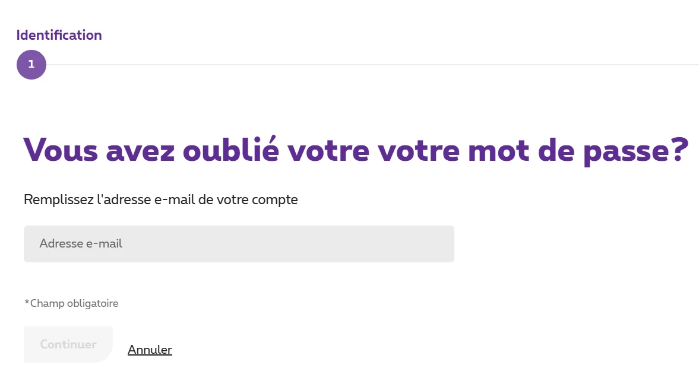The width and height of the screenshot is (699, 387).
Task: Click the "Remplissez l'adresse e-mail" instruction text
Action: coord(160,200)
